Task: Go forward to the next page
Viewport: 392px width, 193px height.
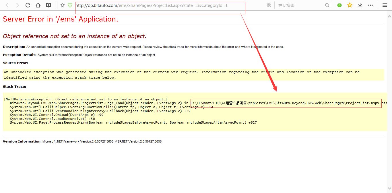Action: pyautogui.click(x=18, y=5)
